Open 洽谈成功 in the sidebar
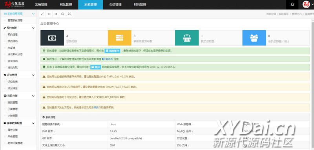This screenshot has width=314, height=150. coord(13,61)
